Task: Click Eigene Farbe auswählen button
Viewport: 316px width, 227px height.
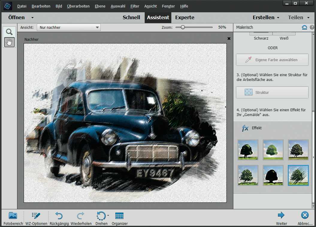Action: coord(272,60)
